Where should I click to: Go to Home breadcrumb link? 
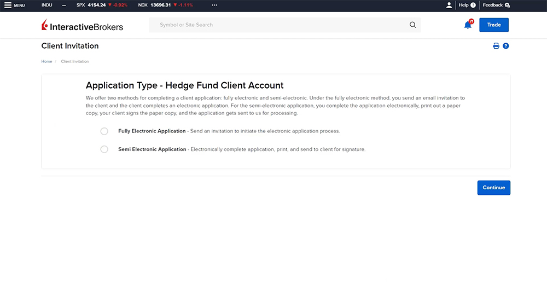pyautogui.click(x=46, y=61)
